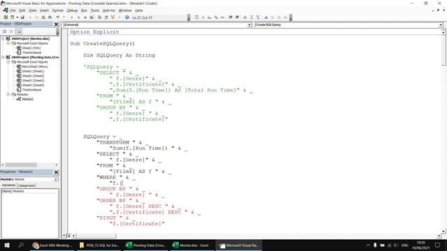The height and width of the screenshot is (251, 447).
Task: Click the Properties Window toolbar icon
Action: (x=106, y=17)
